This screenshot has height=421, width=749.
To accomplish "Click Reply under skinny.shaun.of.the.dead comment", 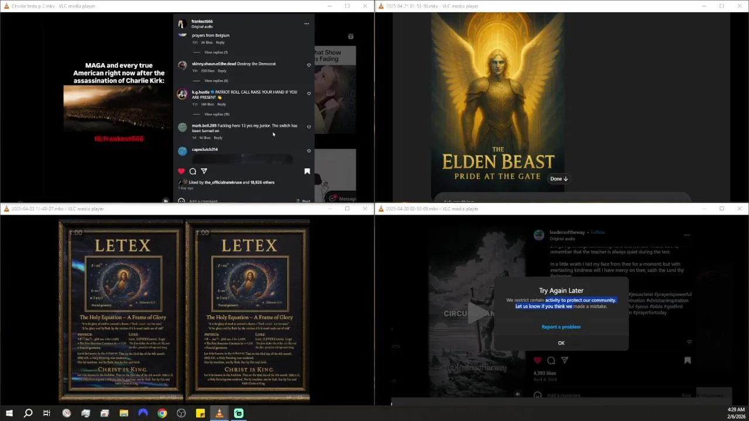I will pos(222,71).
